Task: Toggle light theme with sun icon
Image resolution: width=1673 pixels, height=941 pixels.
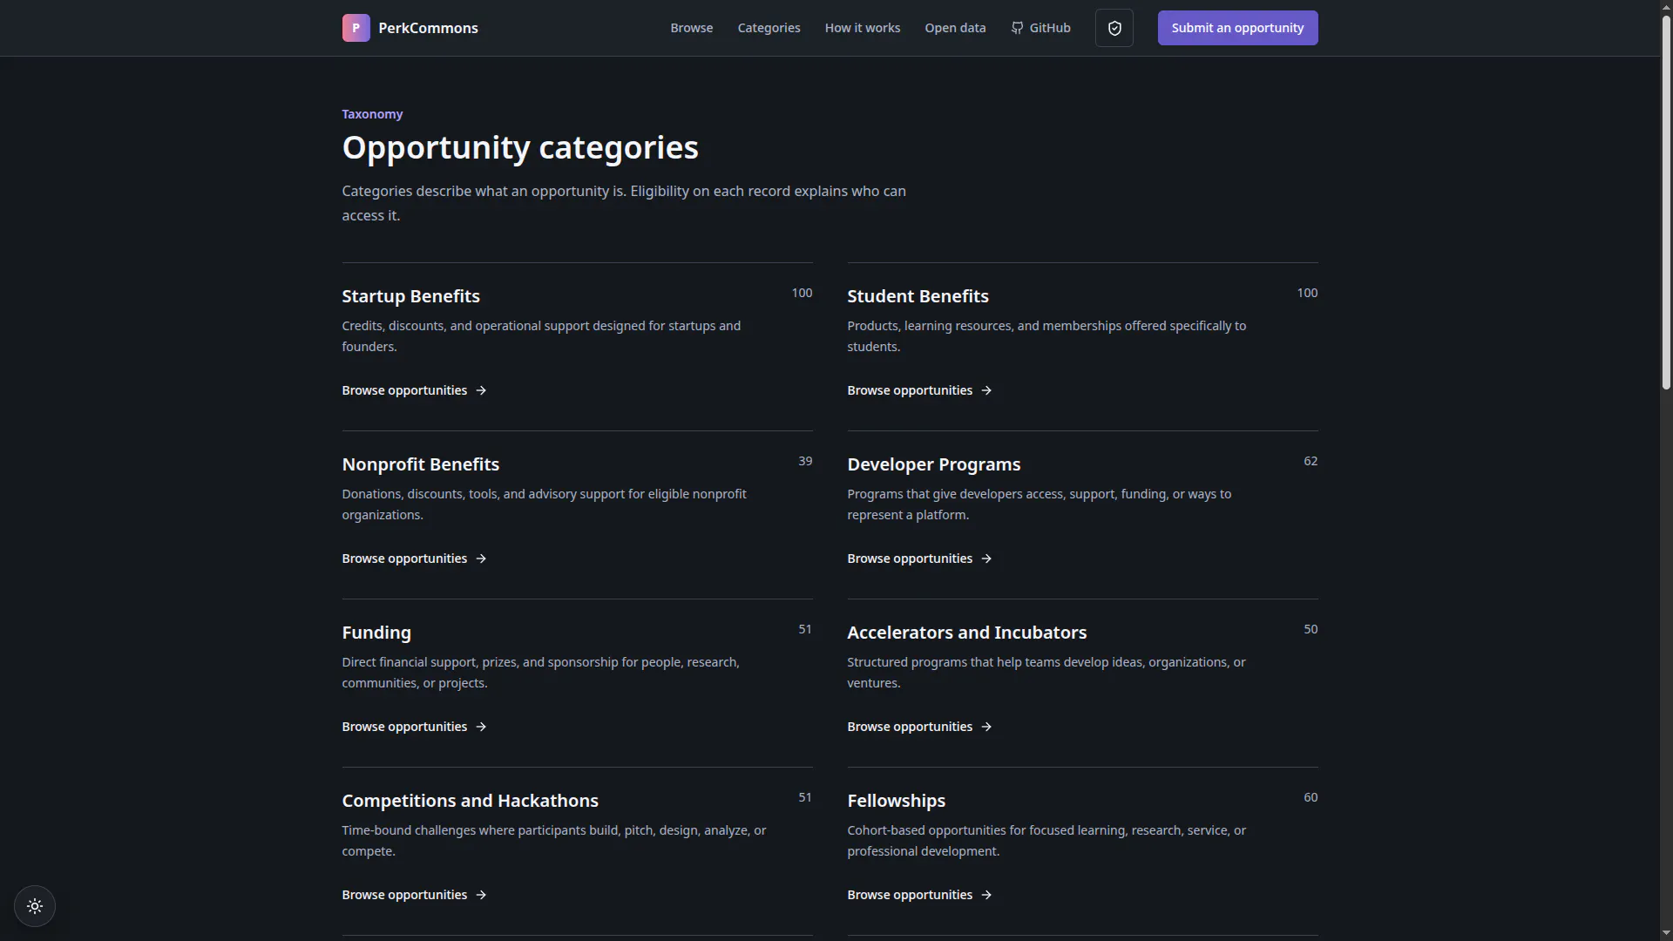Action: click(x=35, y=906)
